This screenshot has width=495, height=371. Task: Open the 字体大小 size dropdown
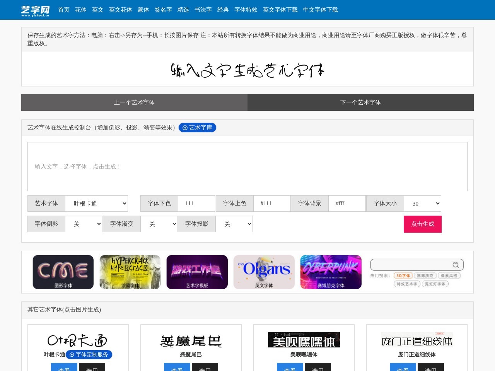tap(422, 203)
